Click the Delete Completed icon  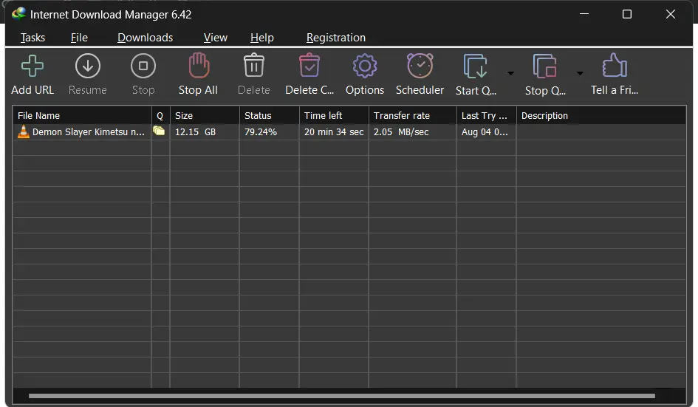click(x=309, y=66)
